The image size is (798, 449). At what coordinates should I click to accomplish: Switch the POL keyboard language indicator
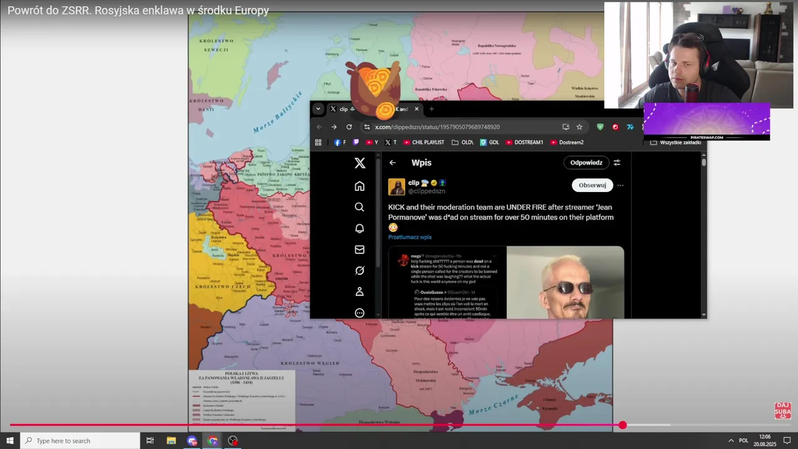pyautogui.click(x=744, y=440)
